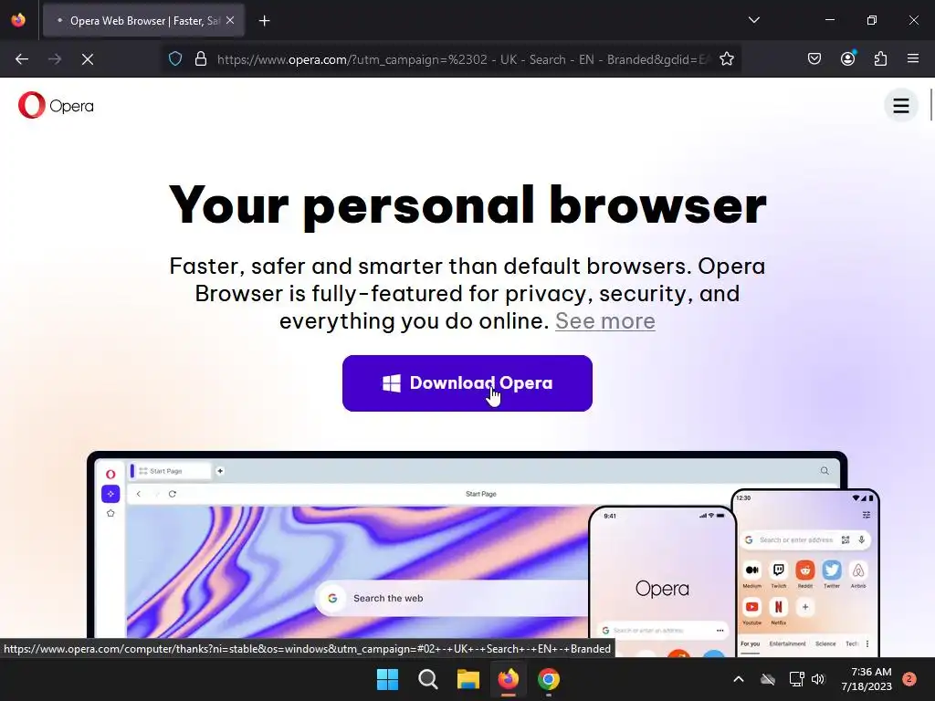
Task: Open the Opera site hamburger menu
Action: (x=900, y=106)
